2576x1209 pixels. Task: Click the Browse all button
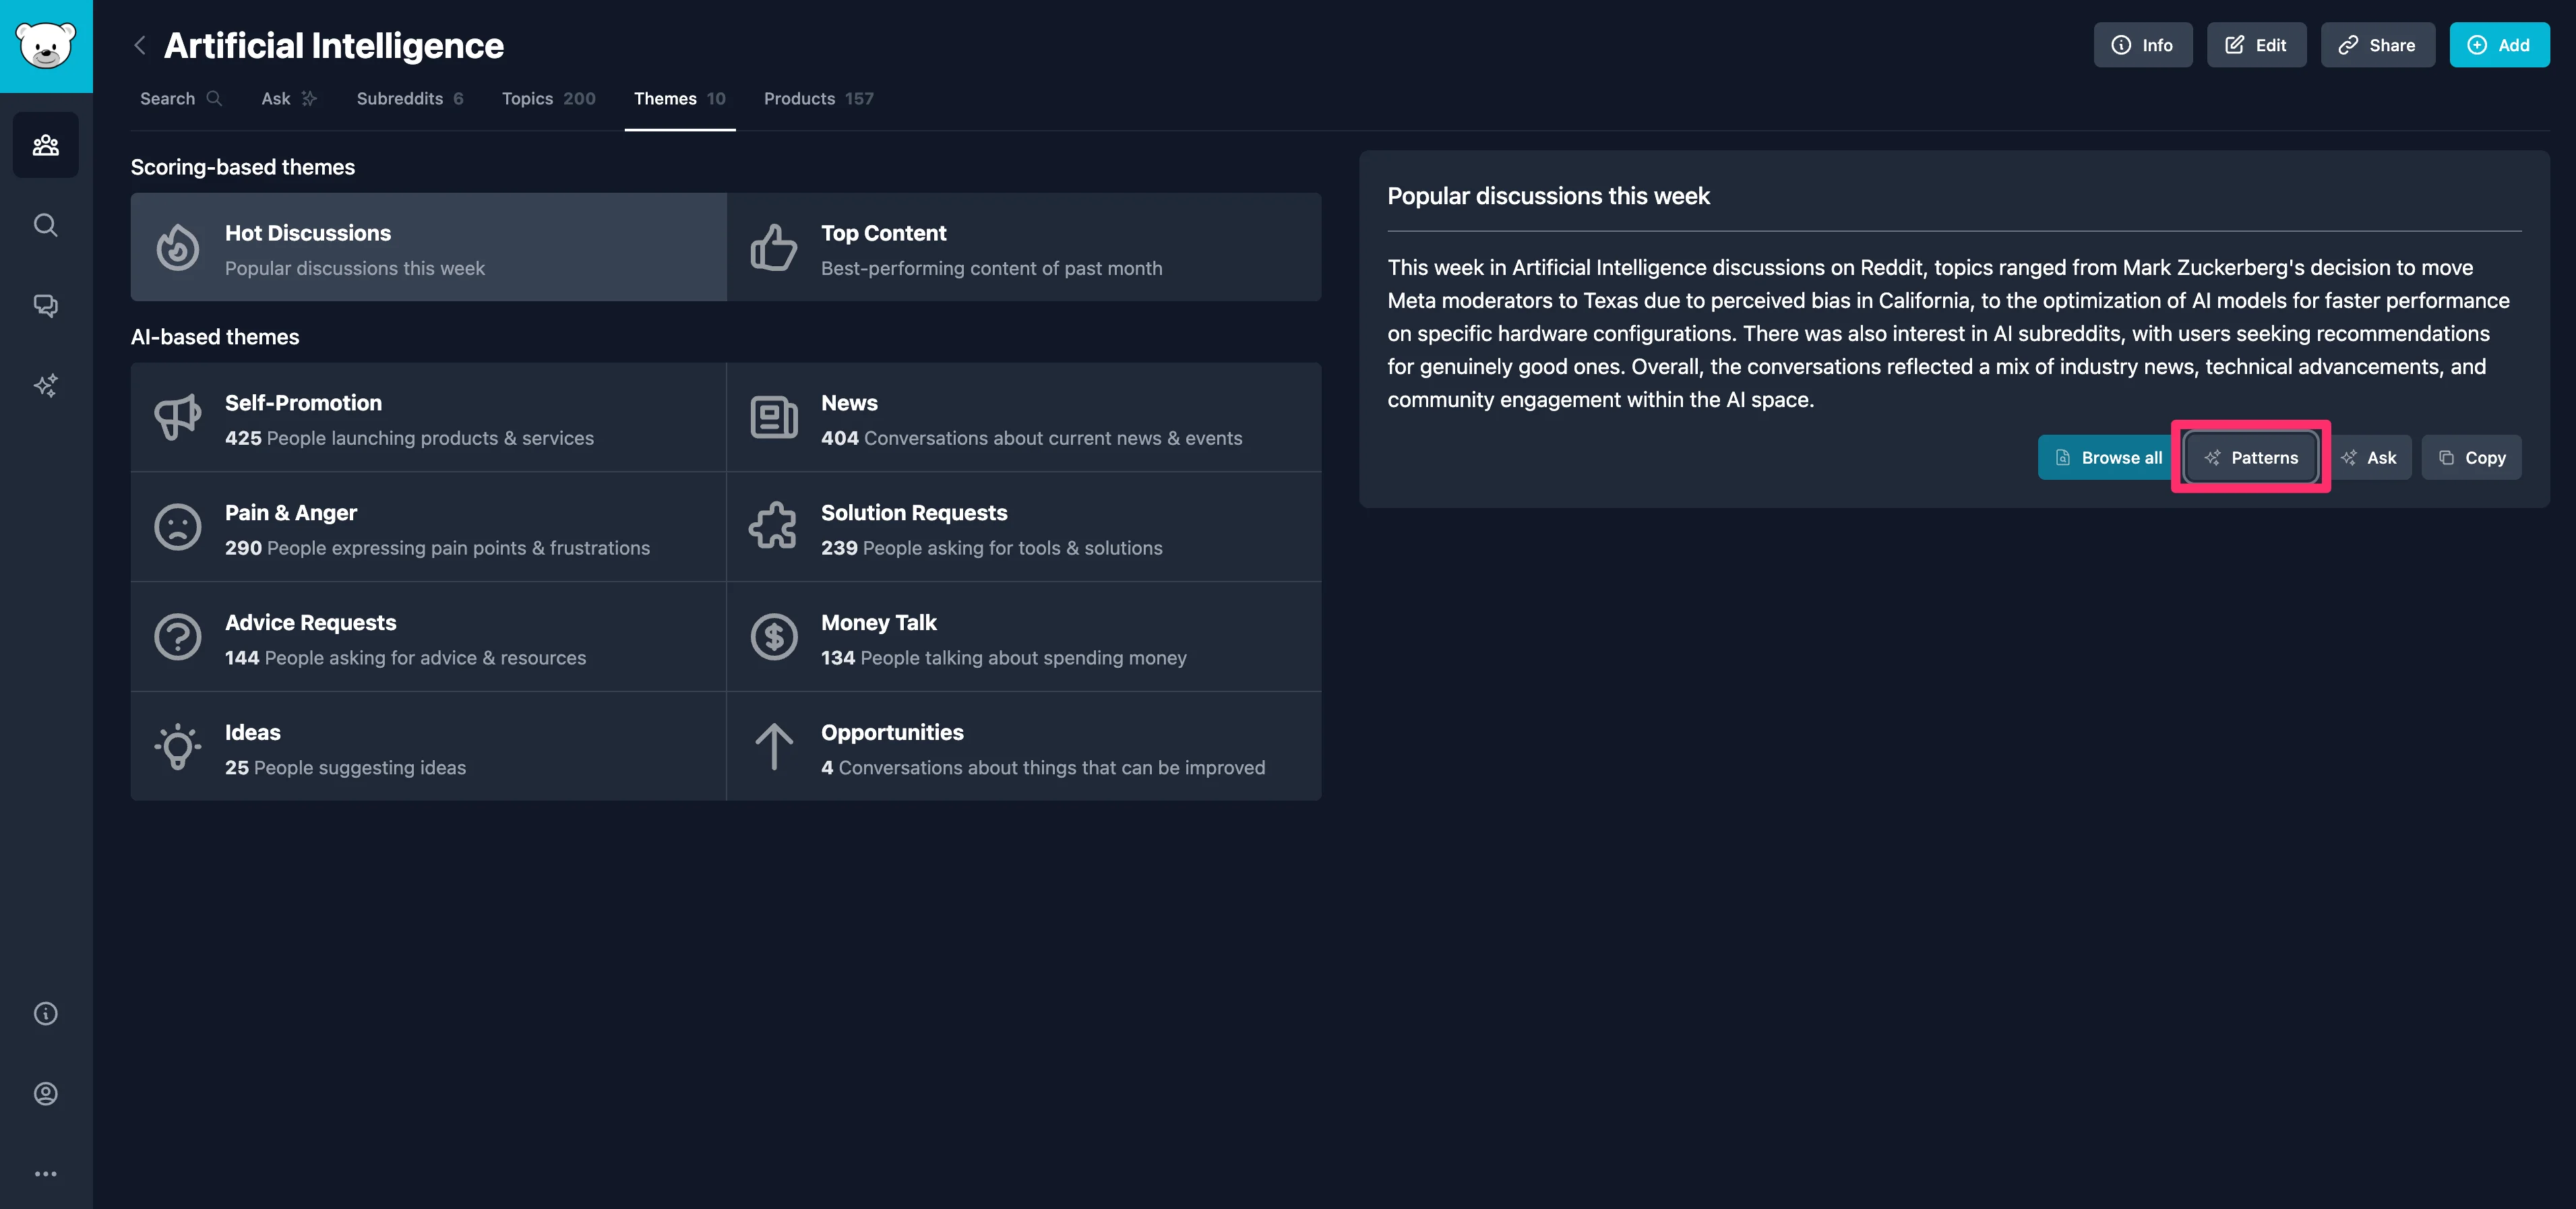[2107, 457]
